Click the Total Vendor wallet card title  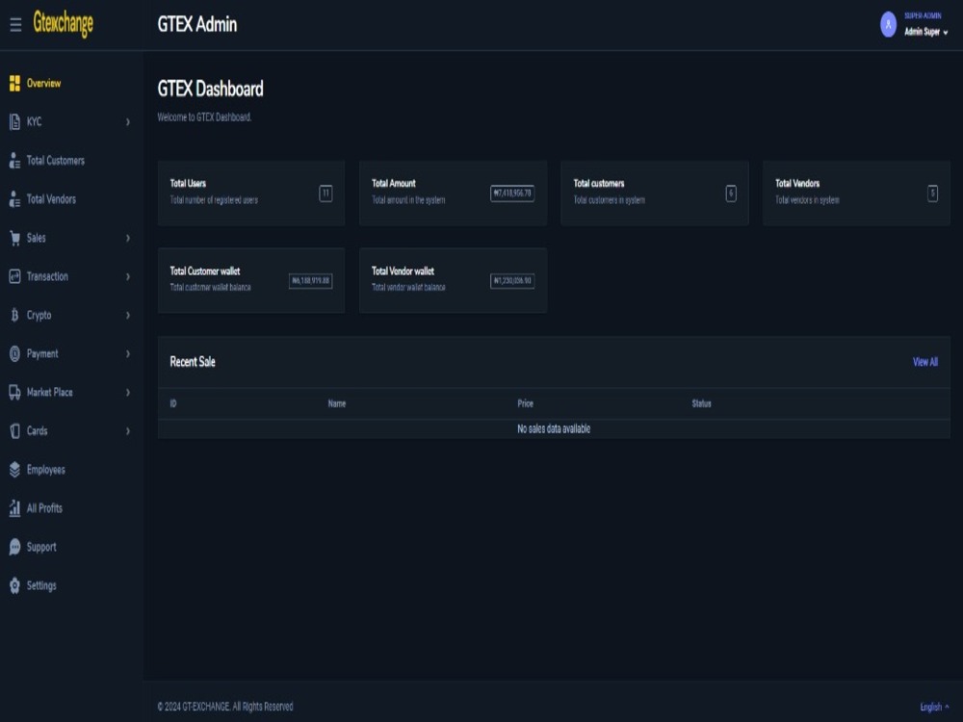pyautogui.click(x=403, y=271)
